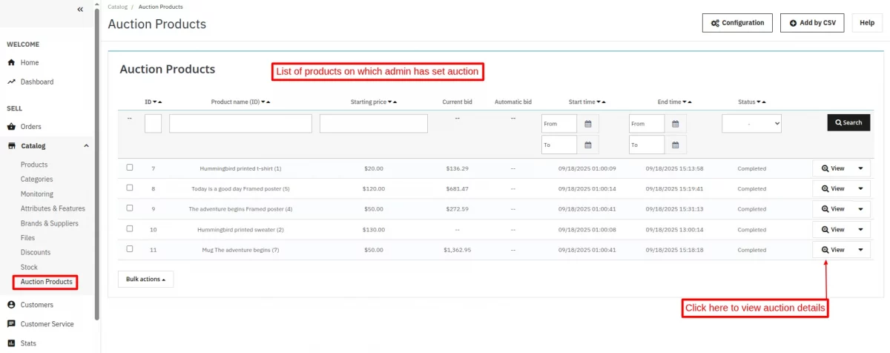Image resolution: width=890 pixels, height=353 pixels.
Task: Click the current bid value $1,362.95
Action: (x=457, y=250)
